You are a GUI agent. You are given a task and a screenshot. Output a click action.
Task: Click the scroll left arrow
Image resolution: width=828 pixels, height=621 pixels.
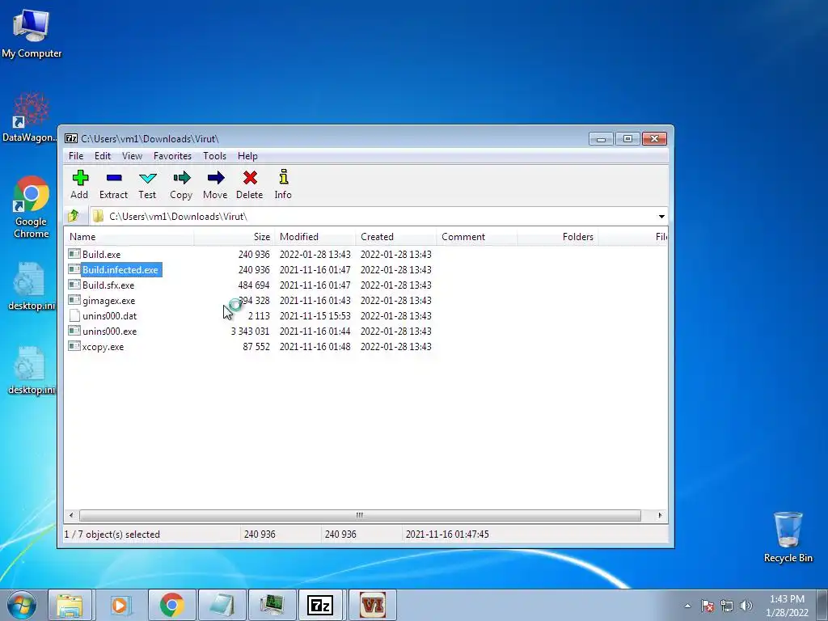click(x=71, y=515)
